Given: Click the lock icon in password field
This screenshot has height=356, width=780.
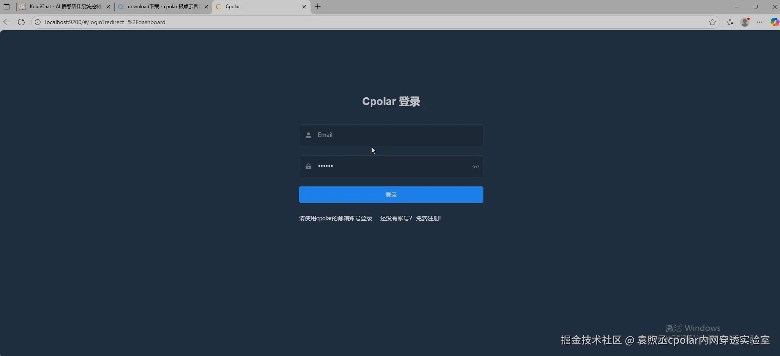Looking at the screenshot, I should point(308,166).
